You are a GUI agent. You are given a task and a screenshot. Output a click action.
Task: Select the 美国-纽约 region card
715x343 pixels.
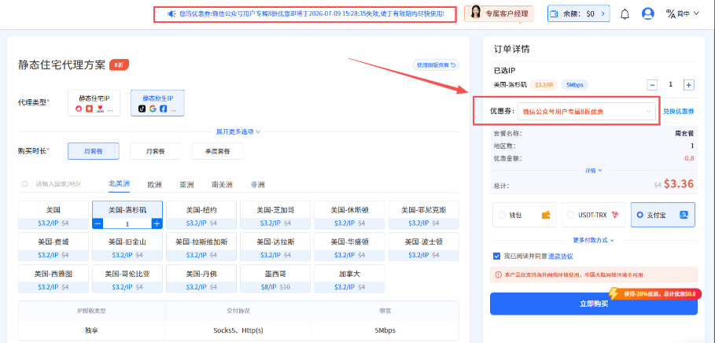(x=201, y=215)
